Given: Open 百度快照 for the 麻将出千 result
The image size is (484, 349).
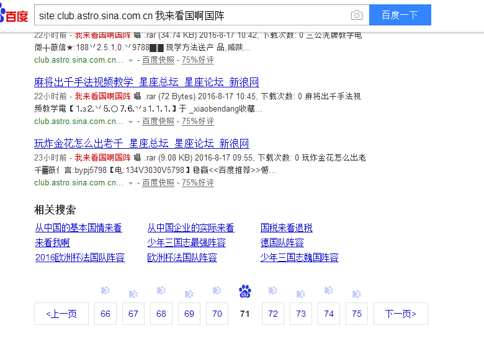Looking at the screenshot, I should pyautogui.click(x=158, y=121).
